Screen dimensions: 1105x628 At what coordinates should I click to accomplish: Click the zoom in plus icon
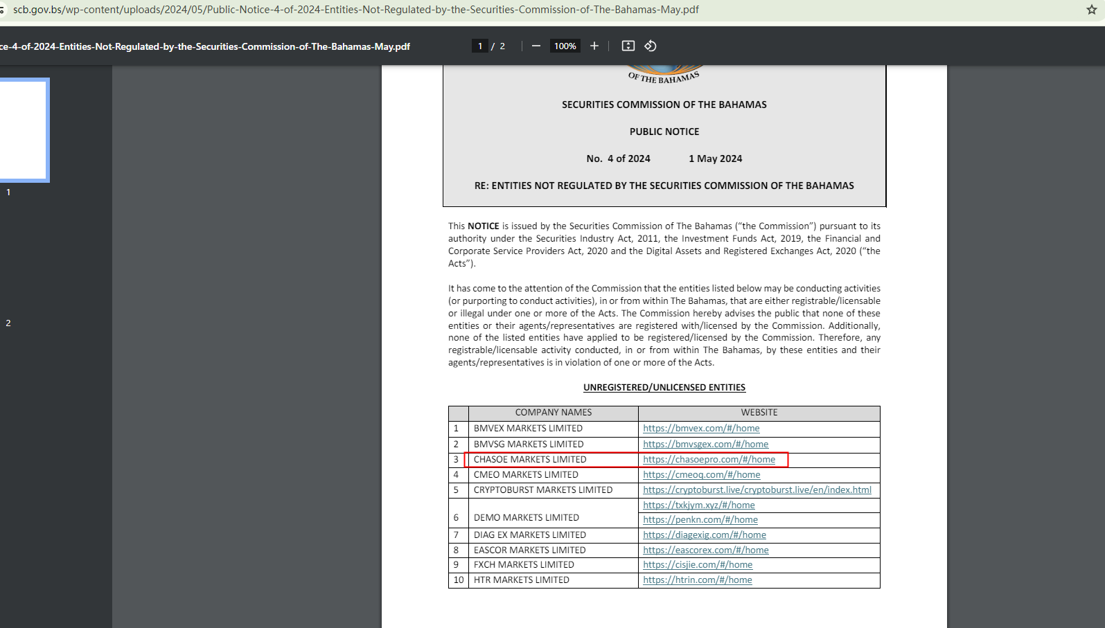[x=594, y=46]
